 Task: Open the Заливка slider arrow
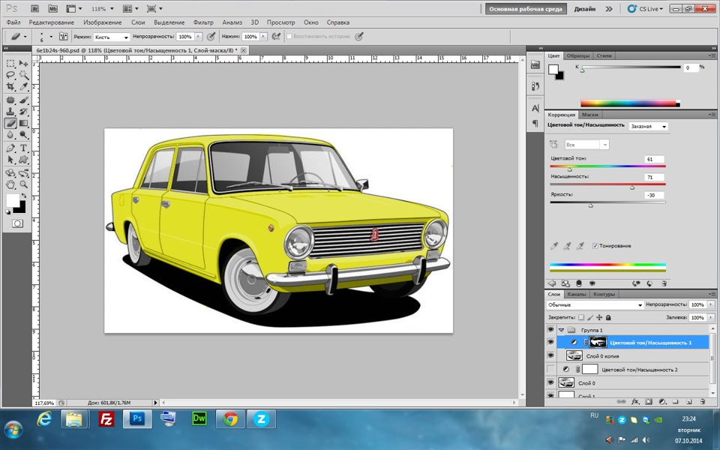pyautogui.click(x=711, y=317)
